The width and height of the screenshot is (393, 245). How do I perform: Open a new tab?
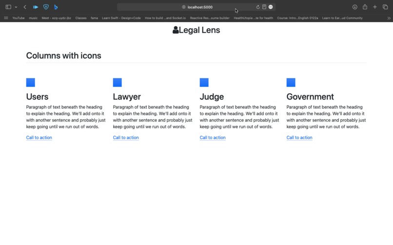click(x=375, y=7)
